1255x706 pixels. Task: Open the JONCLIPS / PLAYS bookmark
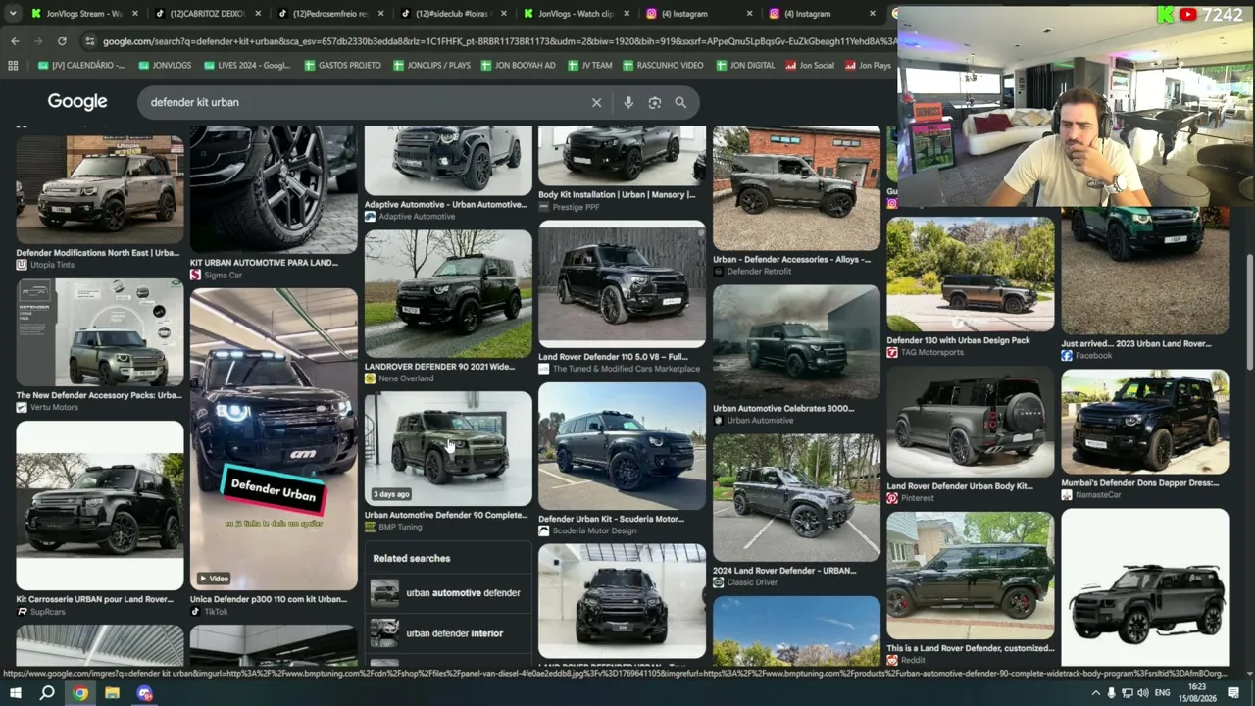click(431, 65)
